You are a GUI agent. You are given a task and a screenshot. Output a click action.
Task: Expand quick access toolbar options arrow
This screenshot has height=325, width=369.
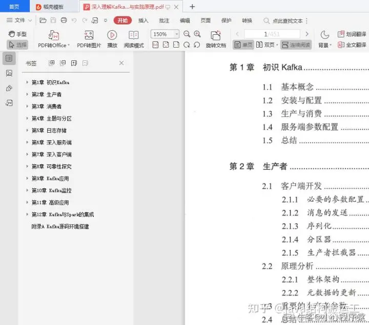pos(106,20)
